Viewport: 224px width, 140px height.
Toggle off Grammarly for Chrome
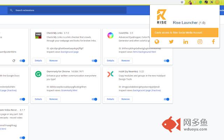tap(94, 99)
